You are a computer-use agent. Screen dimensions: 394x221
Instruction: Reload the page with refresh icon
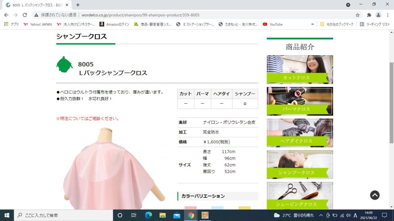pyautogui.click(x=25, y=15)
